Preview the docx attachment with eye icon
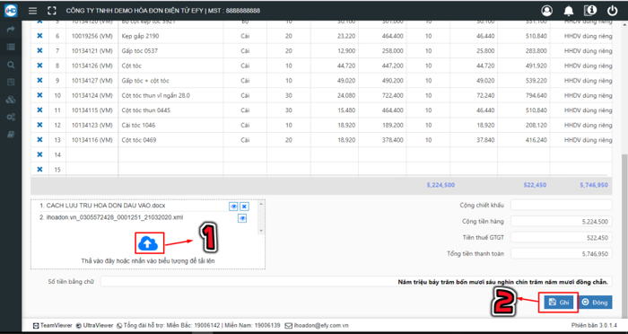The height and width of the screenshot is (334, 628). pos(233,207)
